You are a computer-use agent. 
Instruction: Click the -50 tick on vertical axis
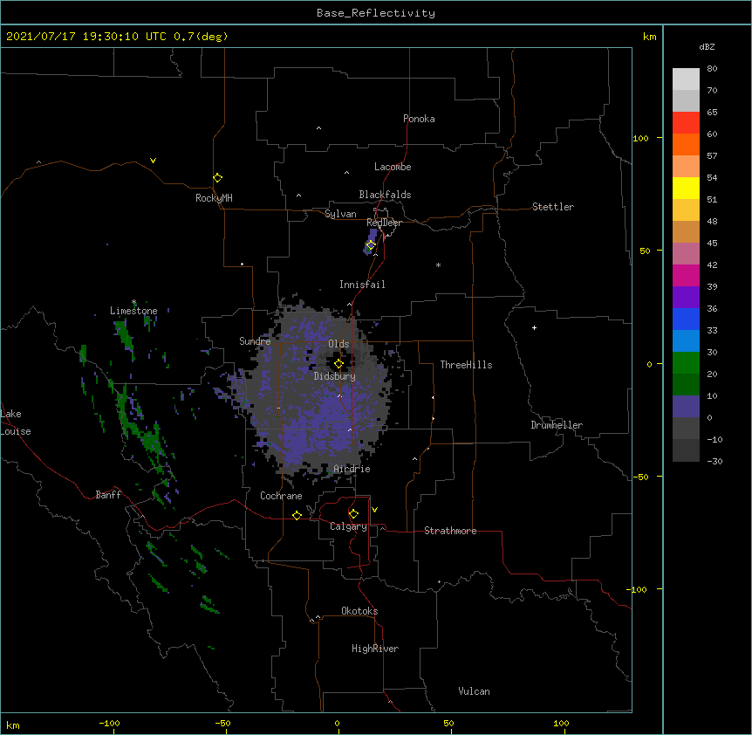coord(640,477)
